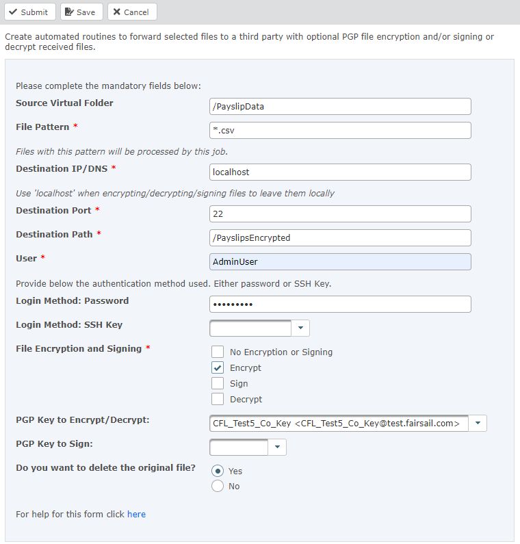The image size is (520, 544).
Task: Tick the Sign checkbox
Action: [x=218, y=383]
